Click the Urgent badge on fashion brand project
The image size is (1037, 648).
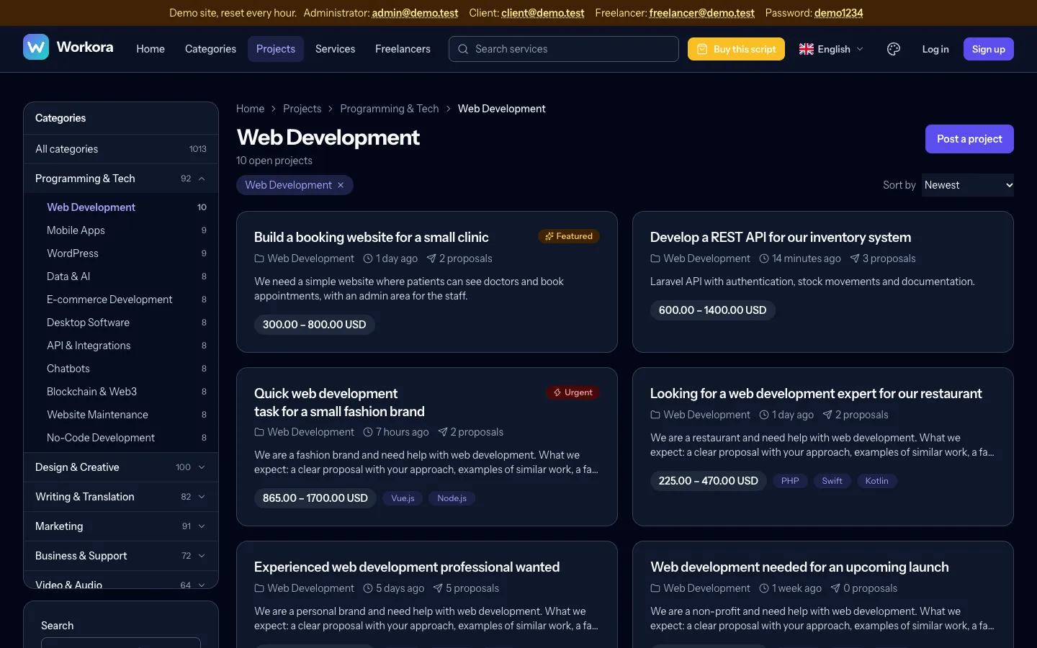(573, 392)
